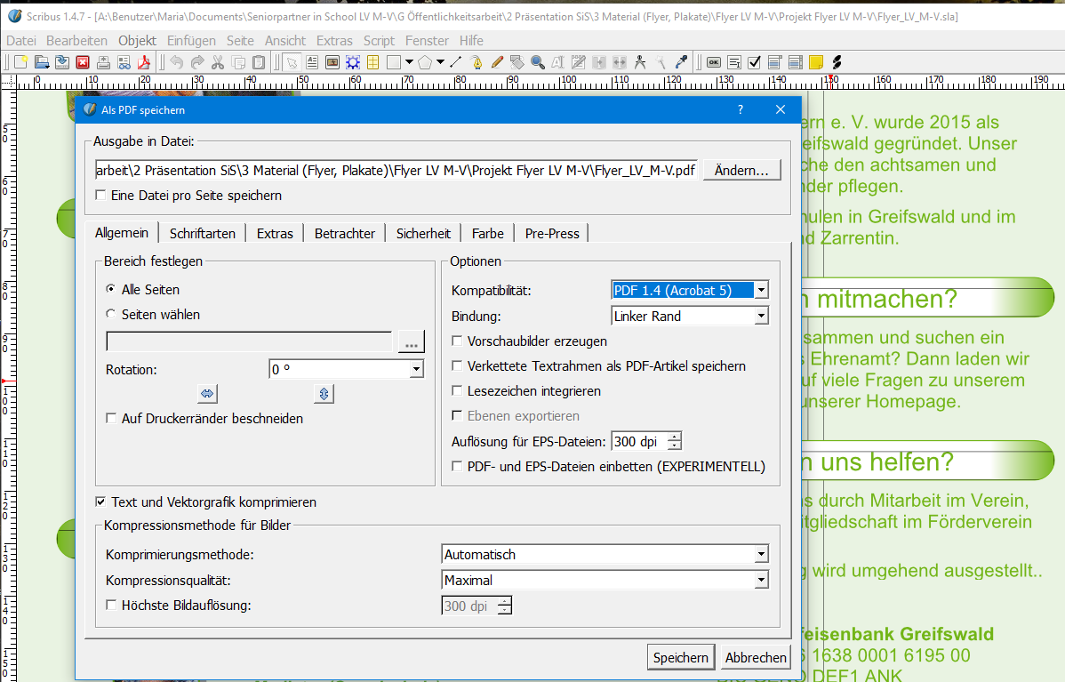Select the Text Frame tool
The width and height of the screenshot is (1065, 682).
tap(312, 62)
